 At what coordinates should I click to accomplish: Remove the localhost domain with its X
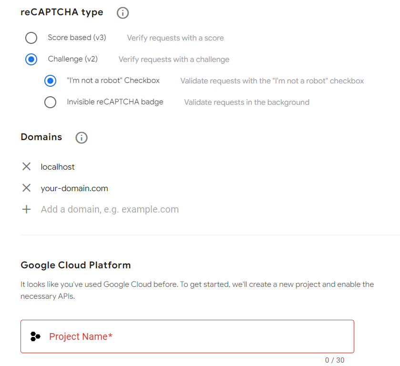click(27, 166)
